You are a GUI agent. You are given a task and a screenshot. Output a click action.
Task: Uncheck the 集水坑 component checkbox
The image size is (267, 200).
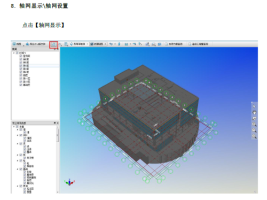pos(25,183)
